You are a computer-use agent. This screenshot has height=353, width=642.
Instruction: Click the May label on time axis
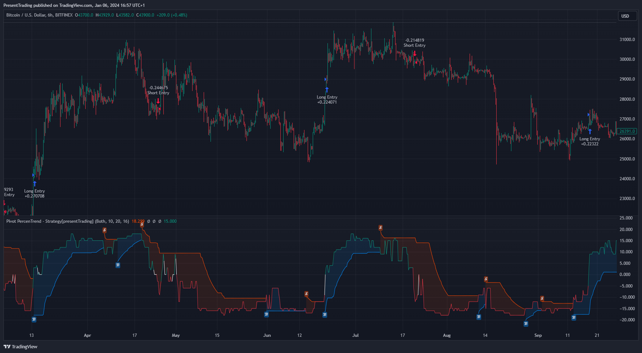176,335
